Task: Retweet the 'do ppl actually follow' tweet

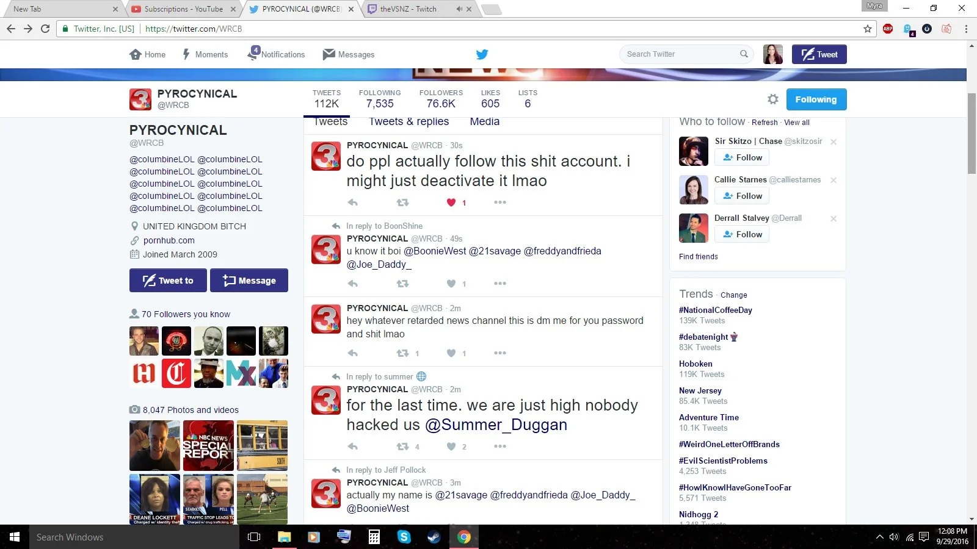Action: (402, 203)
